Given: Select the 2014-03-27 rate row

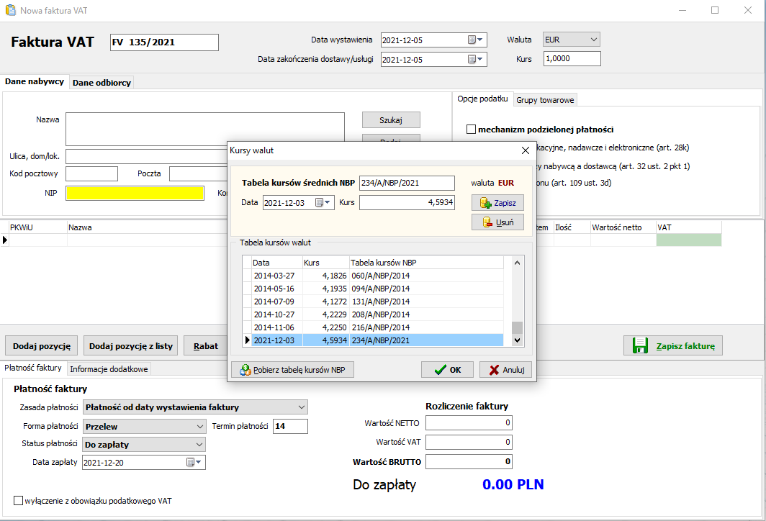Looking at the screenshot, I should 374,276.
